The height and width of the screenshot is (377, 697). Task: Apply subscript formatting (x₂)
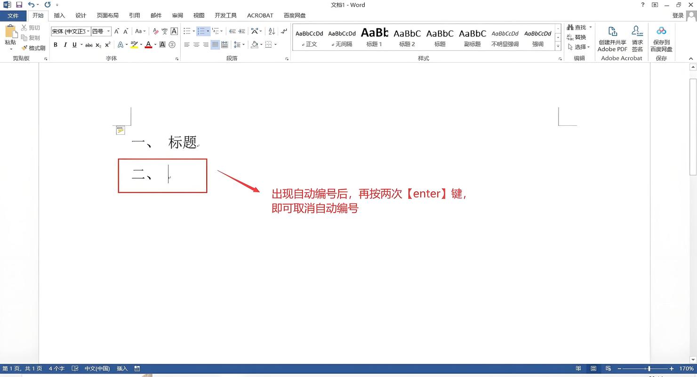(98, 45)
